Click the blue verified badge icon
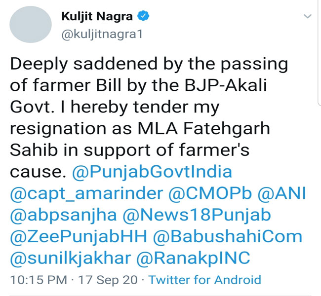The image size is (321, 296). click(143, 16)
